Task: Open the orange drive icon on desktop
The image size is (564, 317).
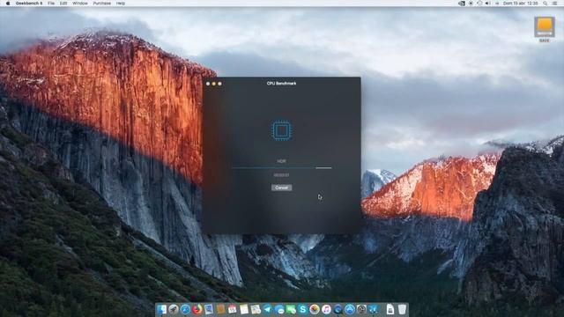Action: (x=545, y=27)
